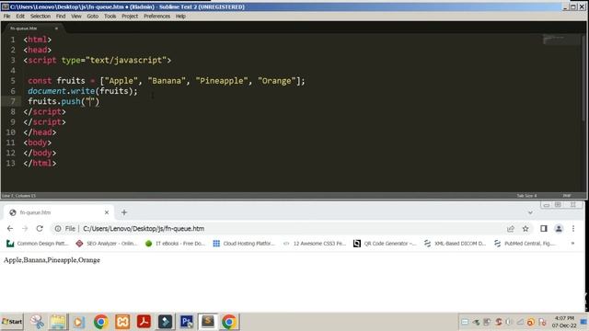Open the Find menu
589x331 pixels.
[x=61, y=17]
